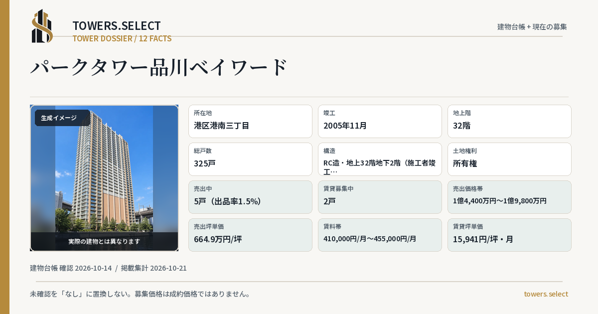Select the 売出価格帯 card
Image resolution: width=598 pixels, height=314 pixels.
(x=509, y=197)
